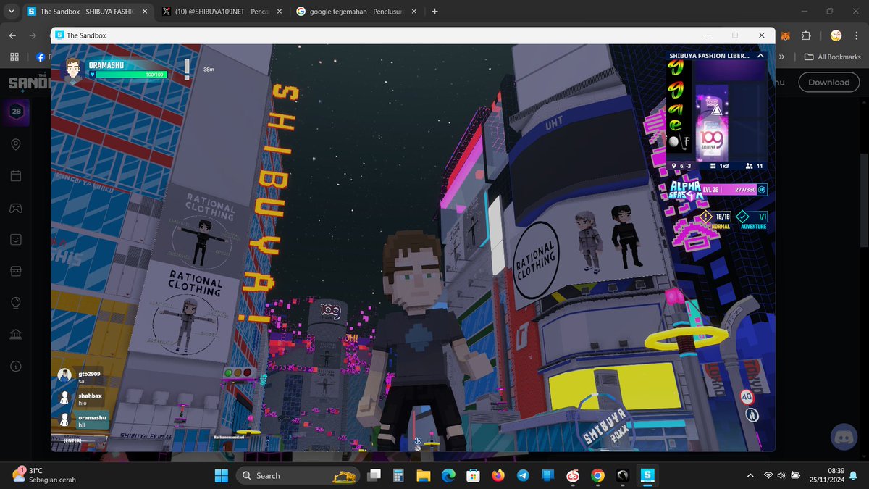Click gto2909 chat message avatar
This screenshot has height=489, width=869.
[65, 375]
